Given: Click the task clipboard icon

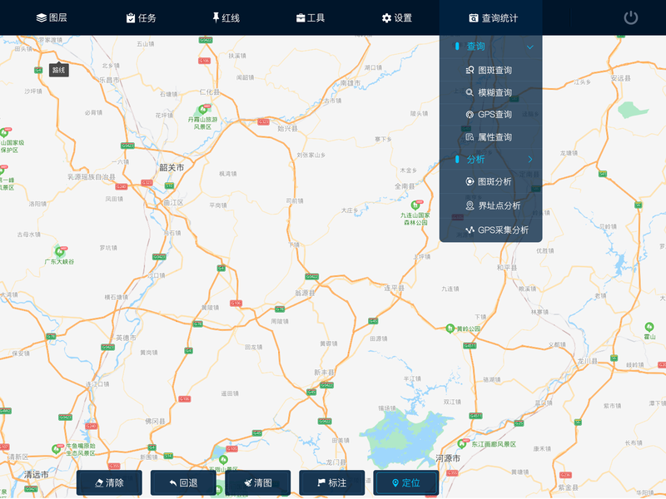Looking at the screenshot, I should coord(131,17).
